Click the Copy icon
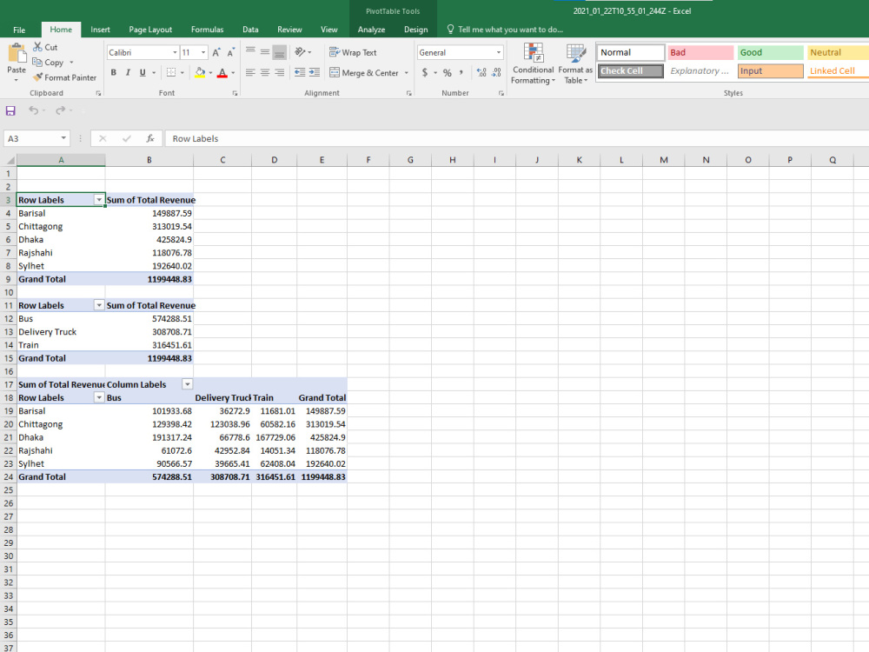The height and width of the screenshot is (652, 869). click(37, 62)
